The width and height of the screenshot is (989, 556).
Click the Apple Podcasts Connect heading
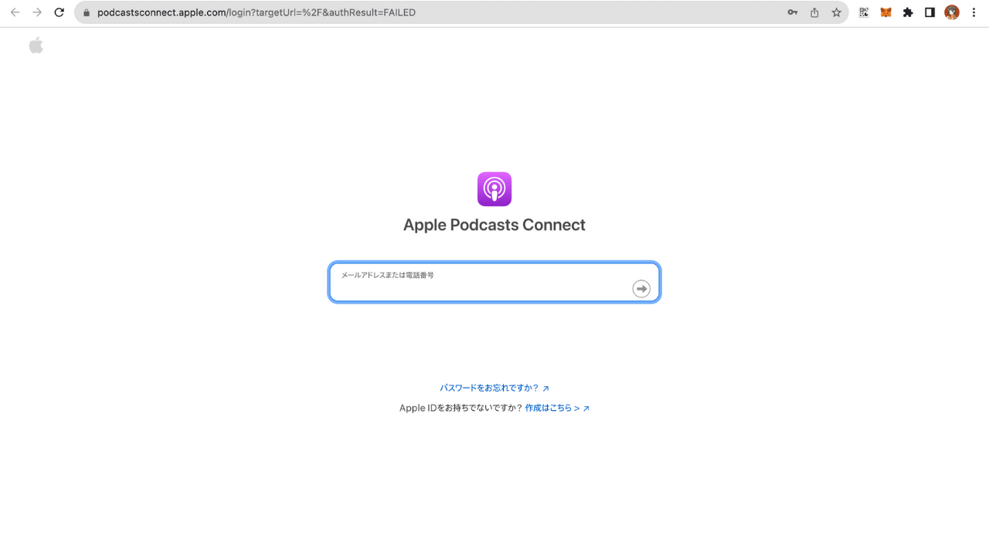point(494,225)
